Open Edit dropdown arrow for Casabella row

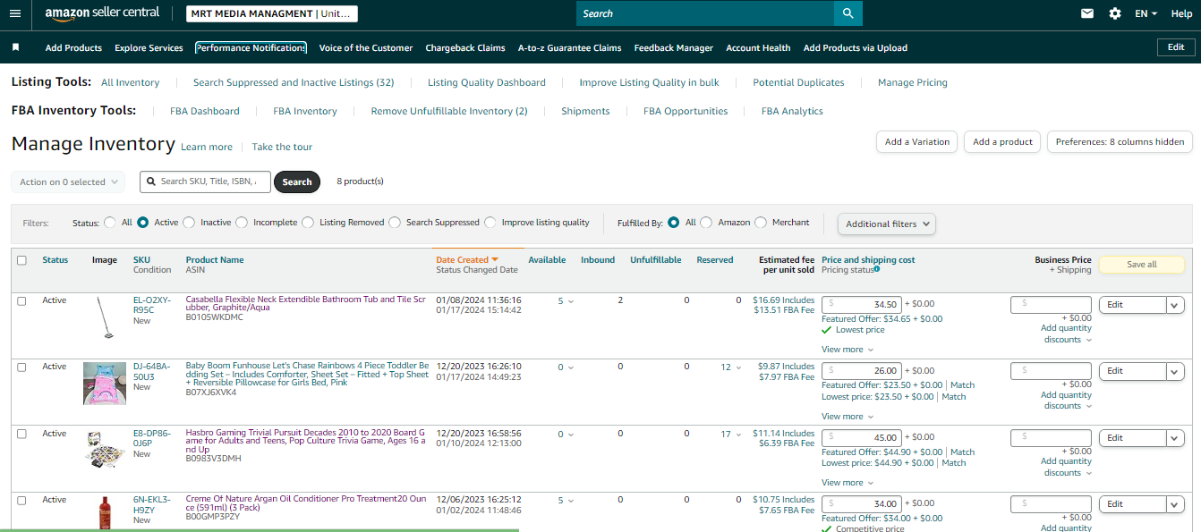coord(1175,305)
